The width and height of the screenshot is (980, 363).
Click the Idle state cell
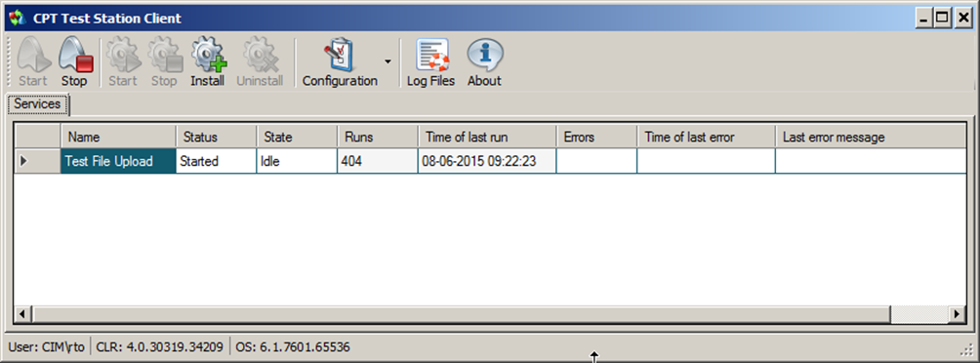point(297,161)
